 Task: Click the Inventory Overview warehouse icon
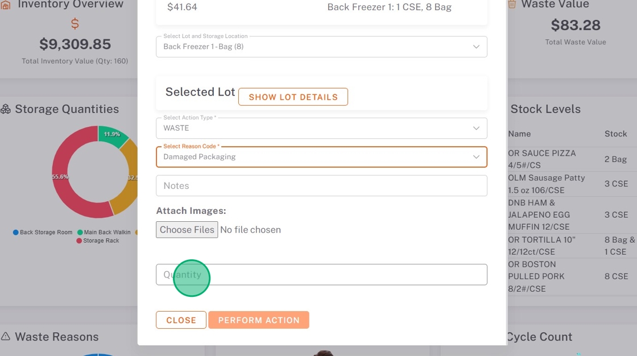pyautogui.click(x=6, y=5)
